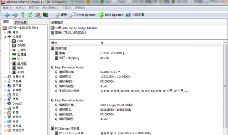This screenshot has height=135, width=228.
Task: Select 南橋: [ TRIAL VERSION ] device
Action: pos(68,32)
